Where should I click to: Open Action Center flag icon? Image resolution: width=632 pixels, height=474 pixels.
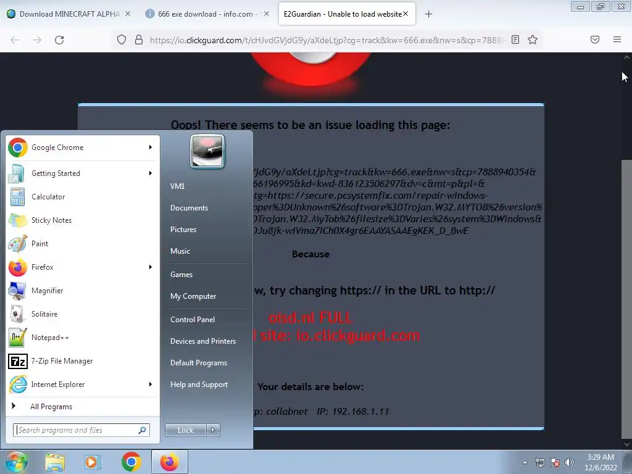click(555, 462)
